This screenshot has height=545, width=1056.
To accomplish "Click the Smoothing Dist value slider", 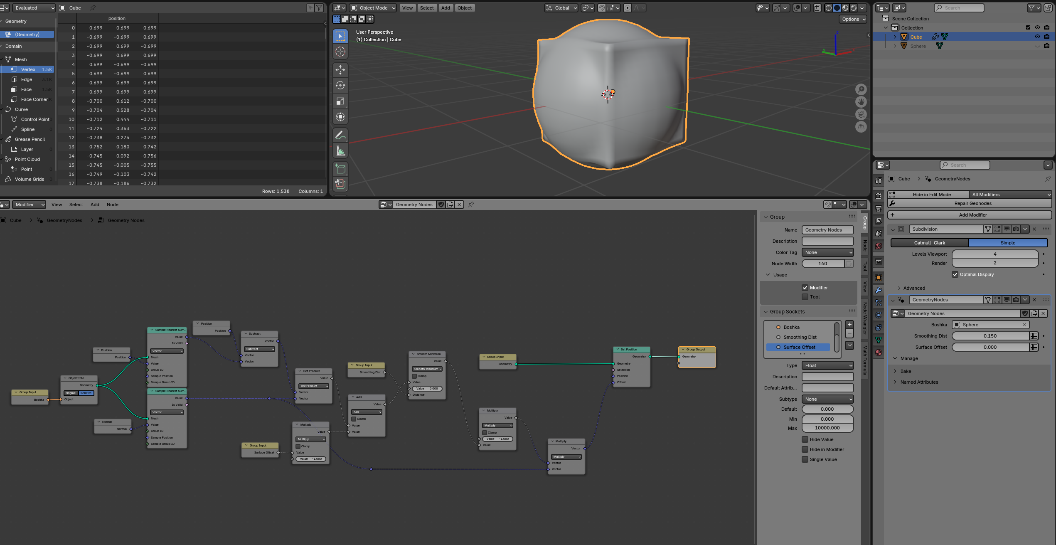I will click(x=990, y=336).
